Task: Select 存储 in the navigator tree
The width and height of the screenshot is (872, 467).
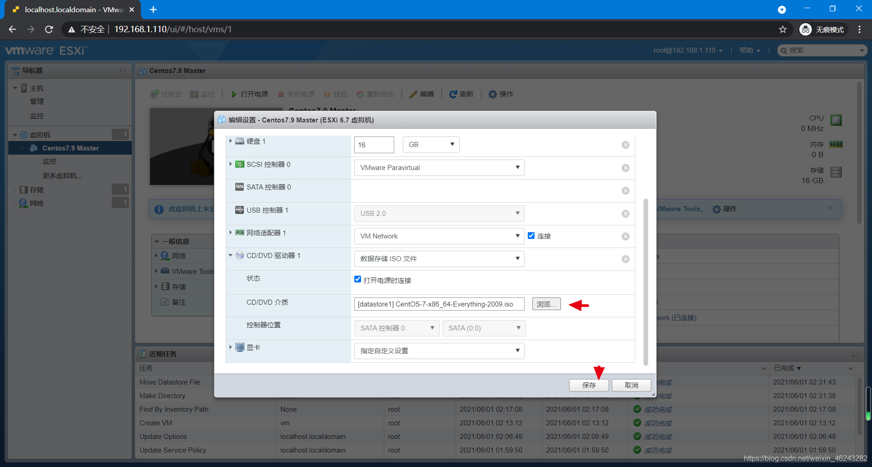Action: (36, 190)
